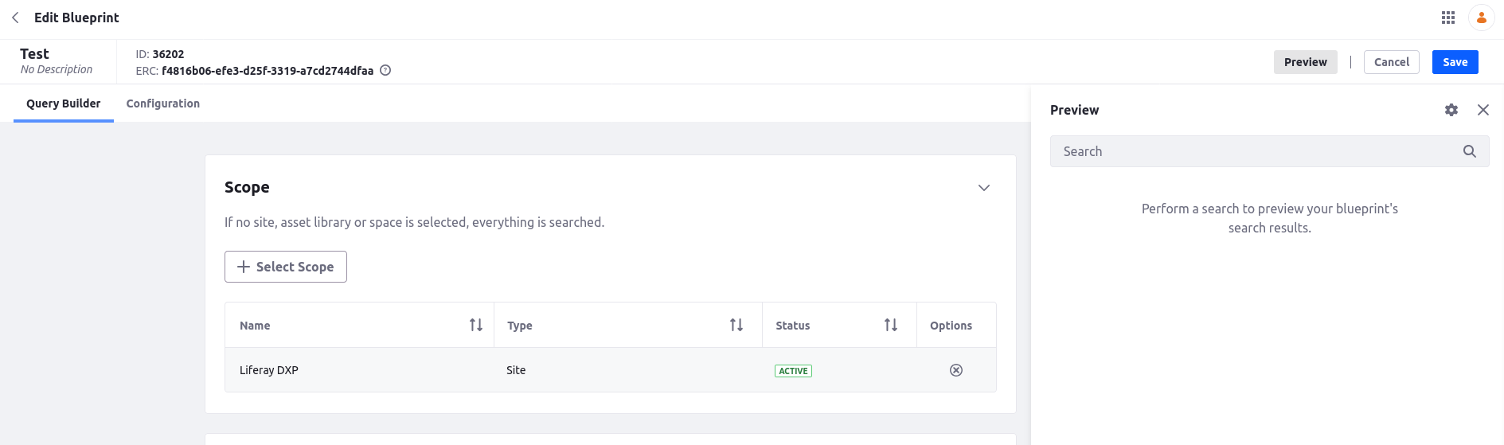Save the blueprint
Image resolution: width=1504 pixels, height=445 pixels.
pos(1455,62)
